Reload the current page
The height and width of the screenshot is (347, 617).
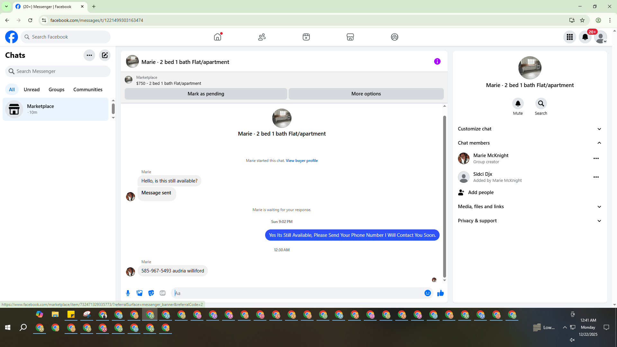[30, 20]
